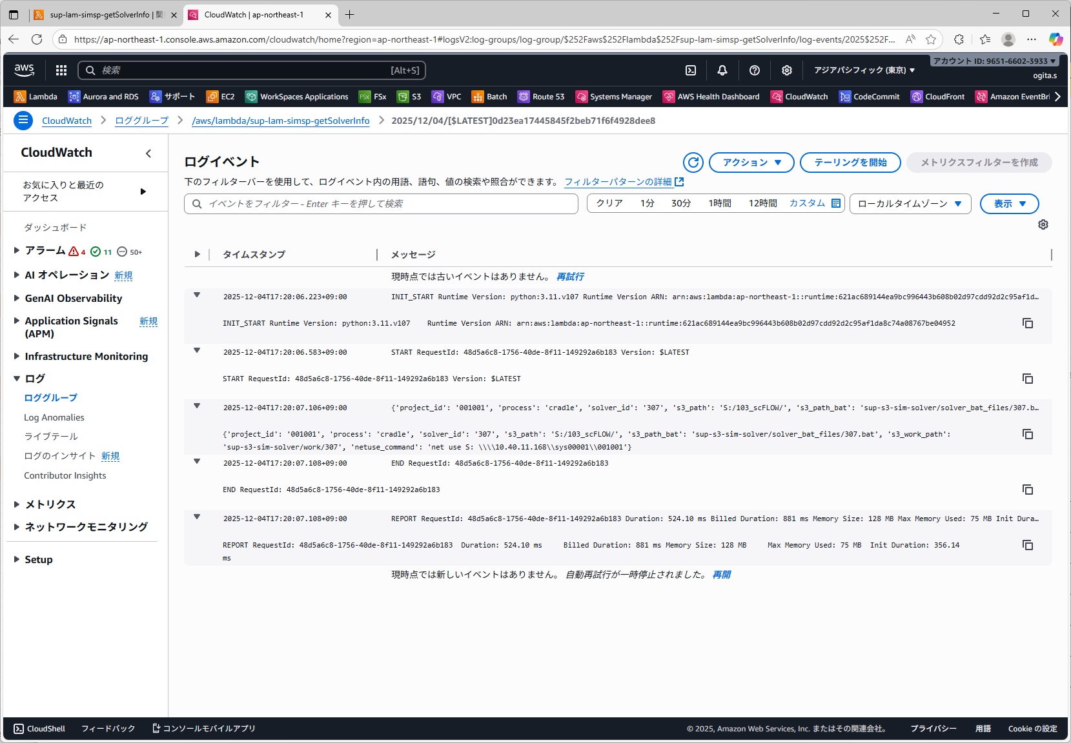Expand the アラーム section in sidebar
The height and width of the screenshot is (743, 1071).
point(17,250)
